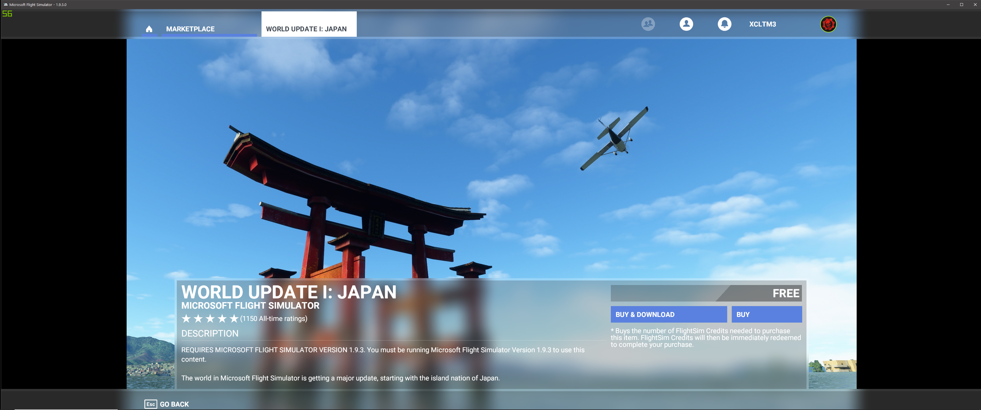This screenshot has width=981, height=410.
Task: Open the player profile icon
Action: 686,24
